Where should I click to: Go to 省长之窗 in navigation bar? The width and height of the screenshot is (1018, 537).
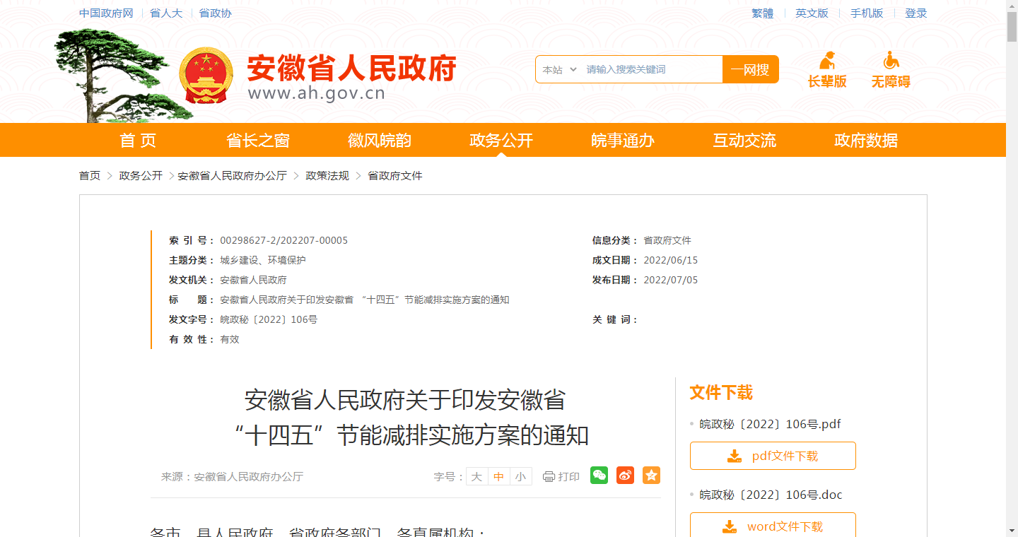[257, 140]
